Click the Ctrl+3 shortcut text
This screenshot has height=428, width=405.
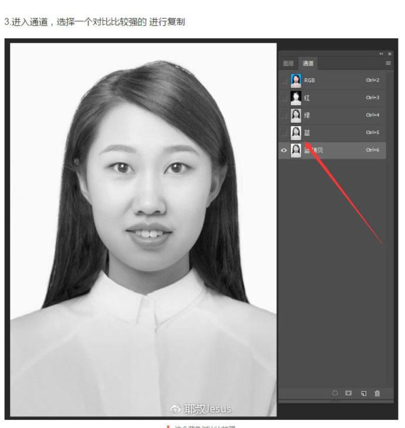(x=373, y=97)
